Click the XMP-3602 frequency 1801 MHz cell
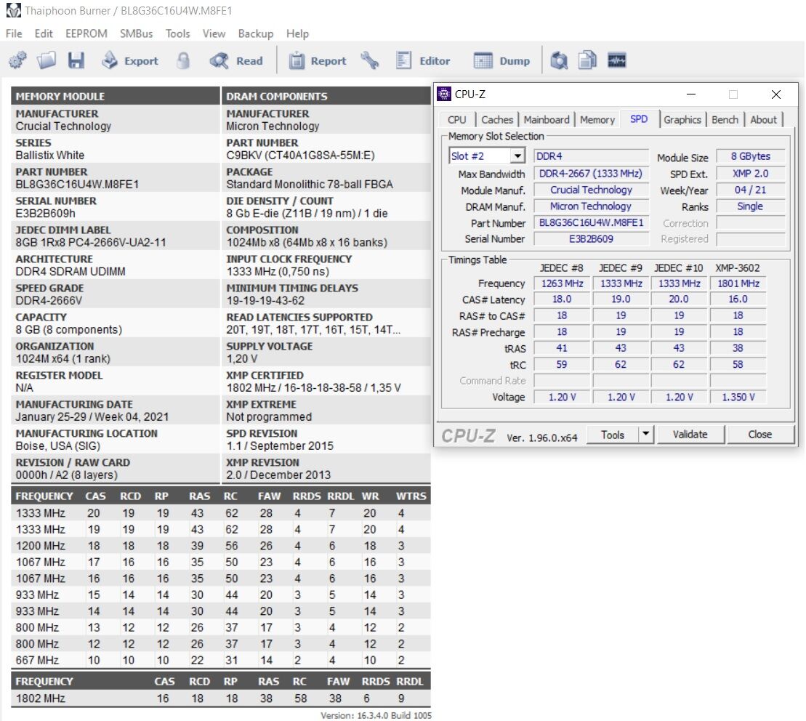 738,283
